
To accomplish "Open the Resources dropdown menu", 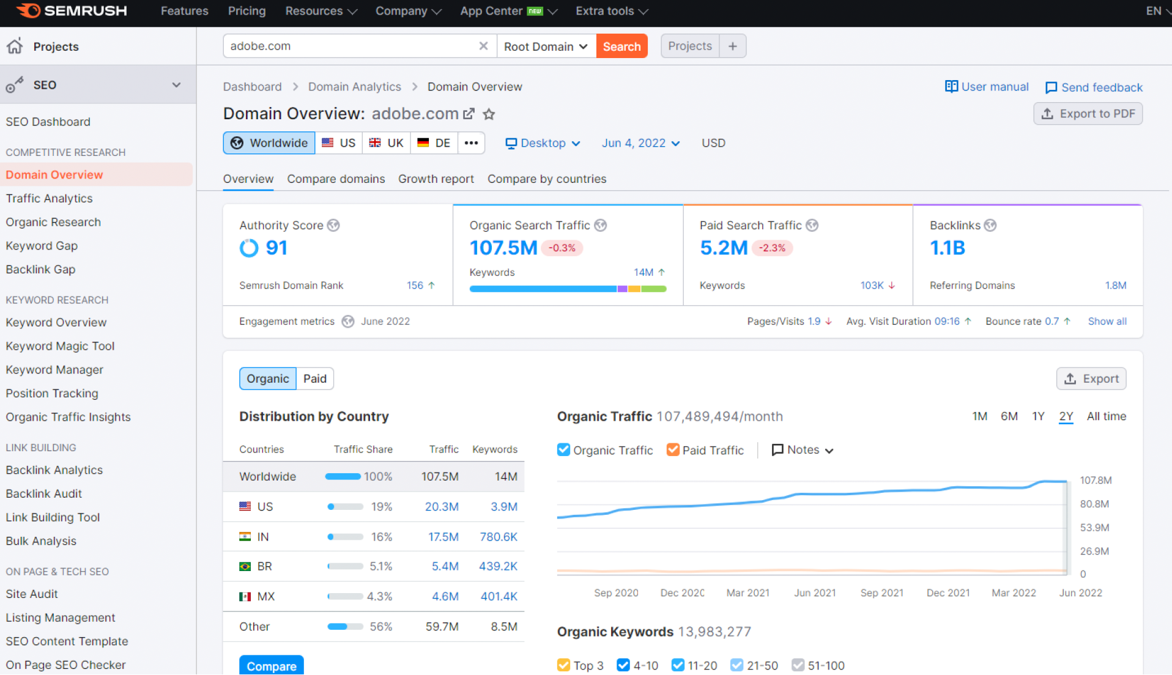I will point(321,11).
